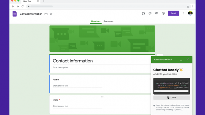Click the Google Forms home icon
Screen dimensions: 205x115
[14, 14]
